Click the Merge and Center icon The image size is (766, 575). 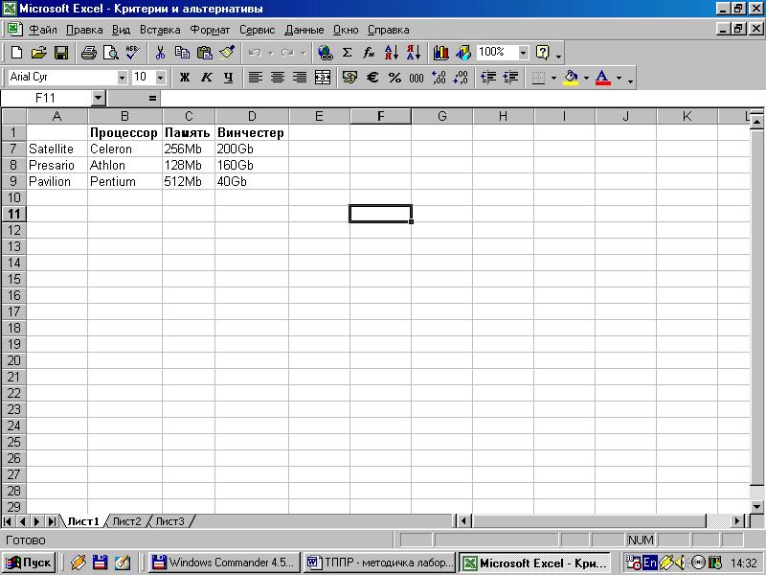coord(323,78)
